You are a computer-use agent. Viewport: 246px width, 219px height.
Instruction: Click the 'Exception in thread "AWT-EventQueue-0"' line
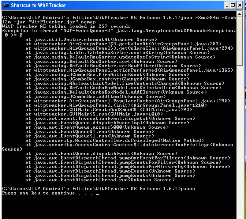point(119,31)
